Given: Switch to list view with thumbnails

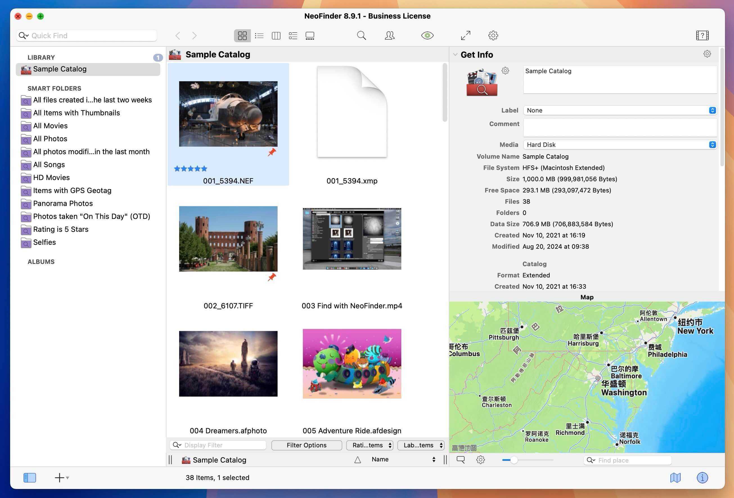Looking at the screenshot, I should [x=293, y=35].
